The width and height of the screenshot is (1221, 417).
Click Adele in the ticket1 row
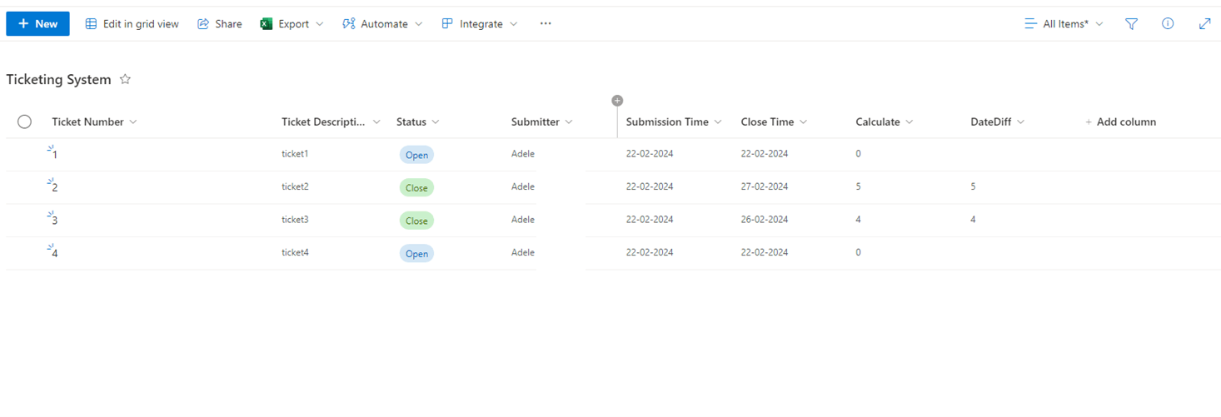(523, 154)
